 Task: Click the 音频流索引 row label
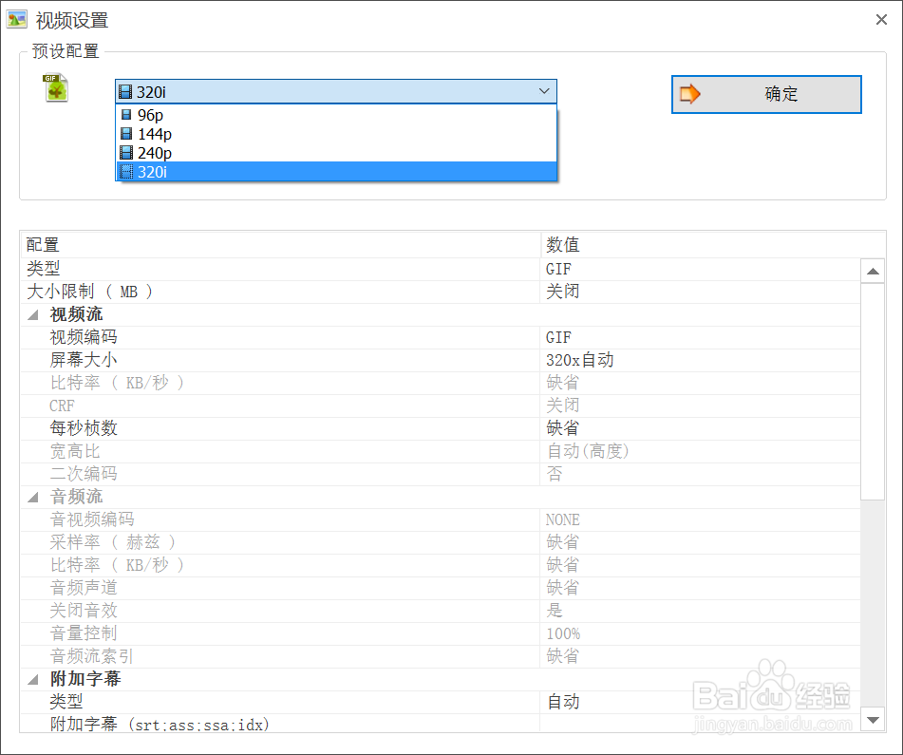92,656
